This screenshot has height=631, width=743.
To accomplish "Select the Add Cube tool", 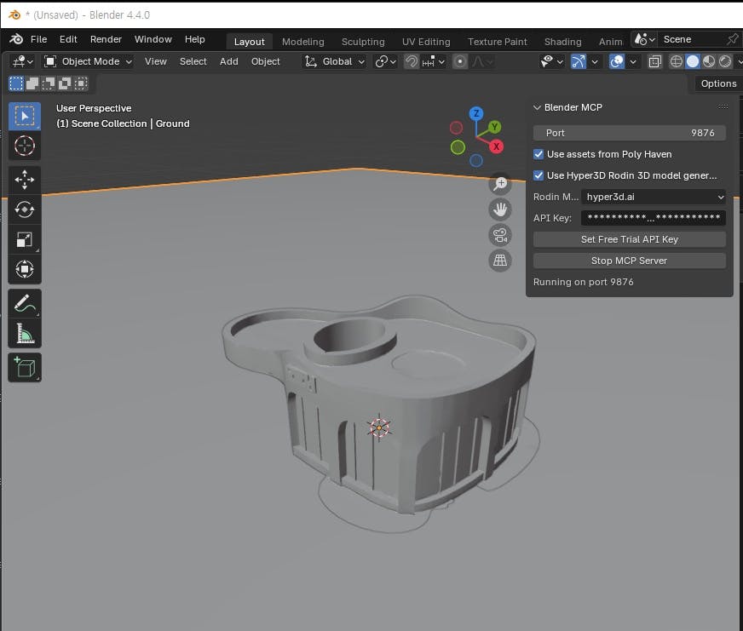I will (x=25, y=368).
